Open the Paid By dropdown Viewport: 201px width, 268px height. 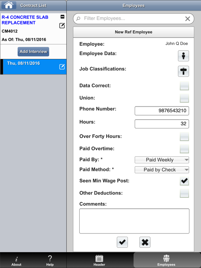point(162,160)
